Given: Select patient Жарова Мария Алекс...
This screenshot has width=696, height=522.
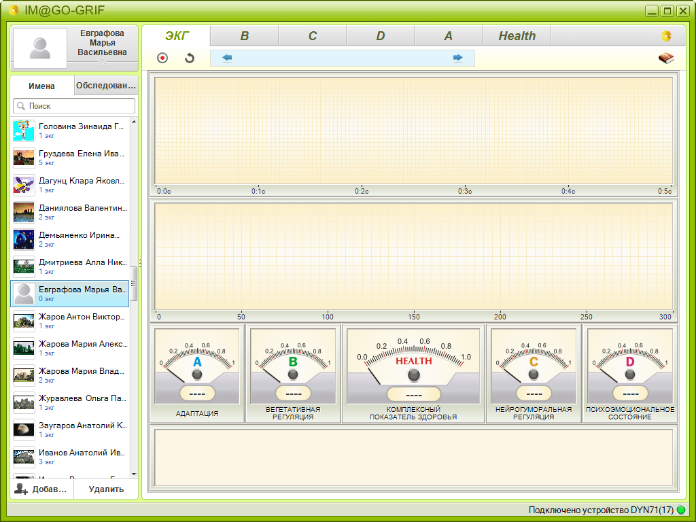Looking at the screenshot, I should 70,348.
